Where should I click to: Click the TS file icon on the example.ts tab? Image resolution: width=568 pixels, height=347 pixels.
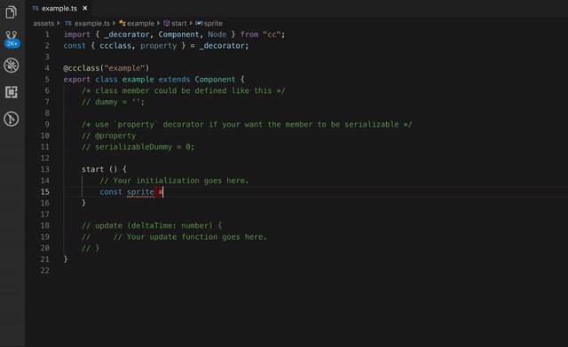(x=35, y=8)
